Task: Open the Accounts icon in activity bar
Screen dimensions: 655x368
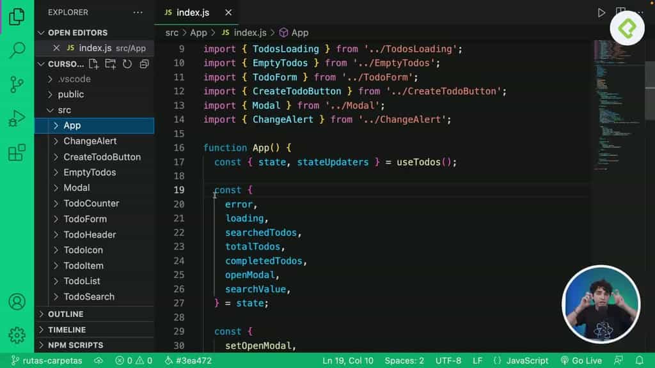Action: click(17, 302)
